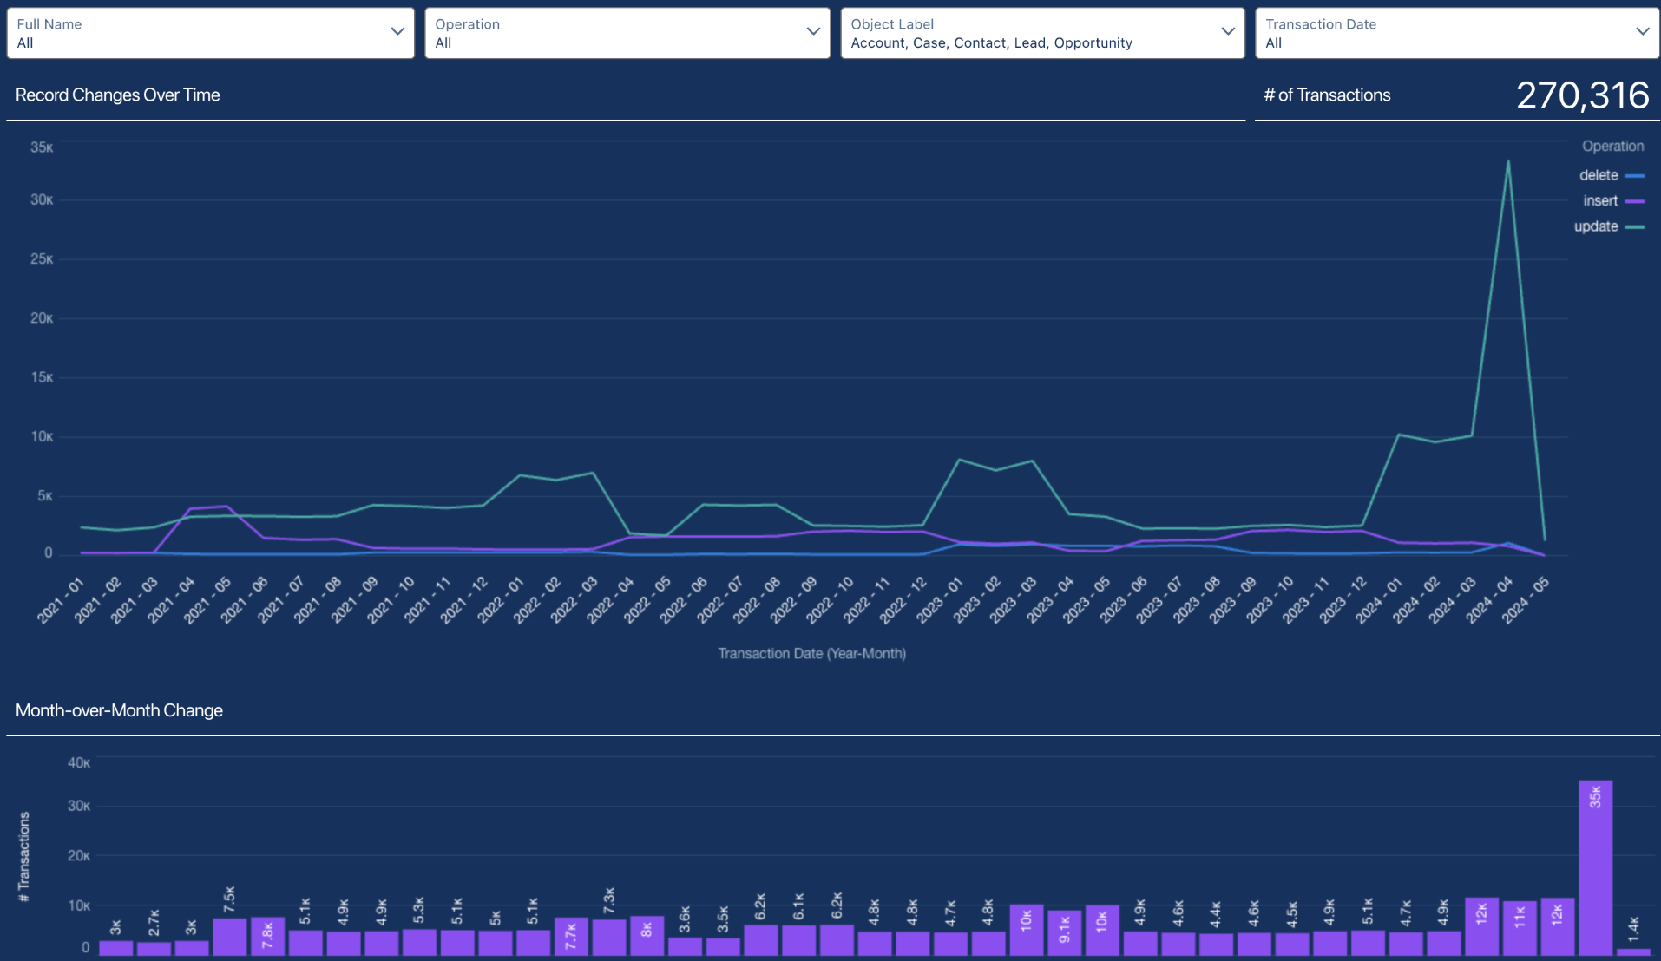Viewport: 1661px width, 961px height.
Task: Click the update line peak at 2024-04
Action: point(1508,162)
